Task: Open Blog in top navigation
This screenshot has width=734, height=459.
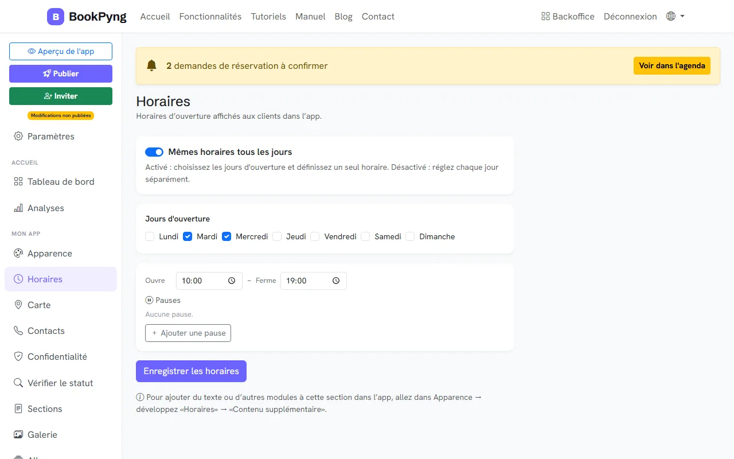Action: click(343, 17)
